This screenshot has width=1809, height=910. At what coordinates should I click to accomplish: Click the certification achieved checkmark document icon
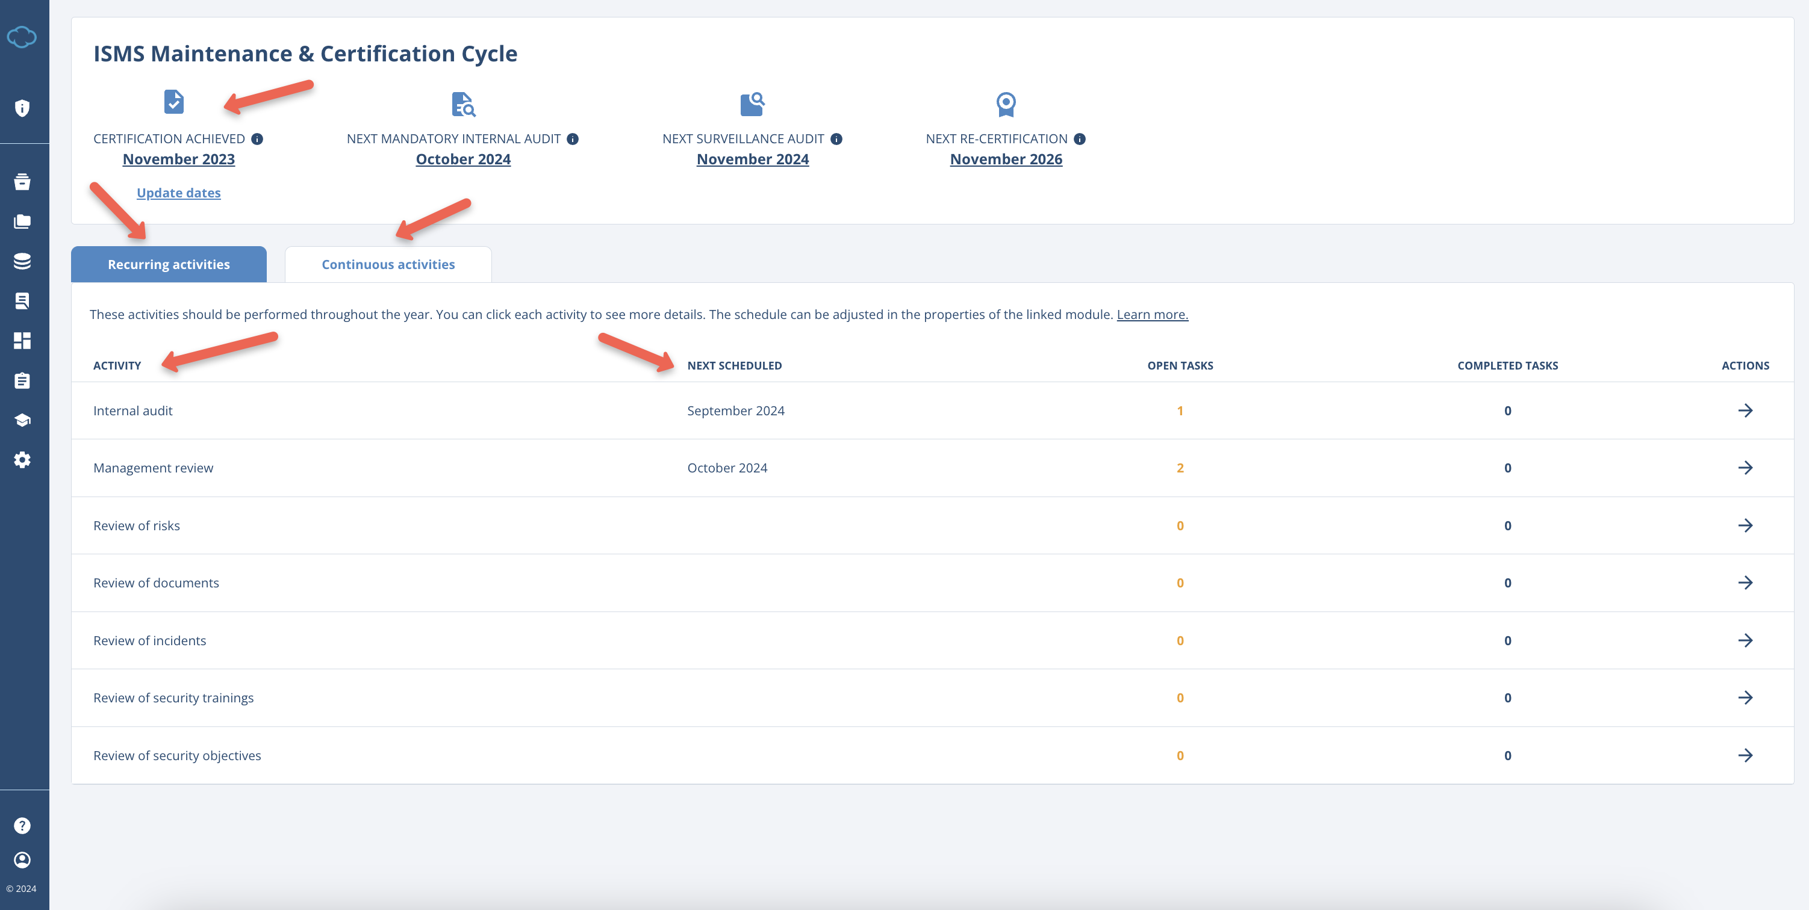pyautogui.click(x=173, y=103)
